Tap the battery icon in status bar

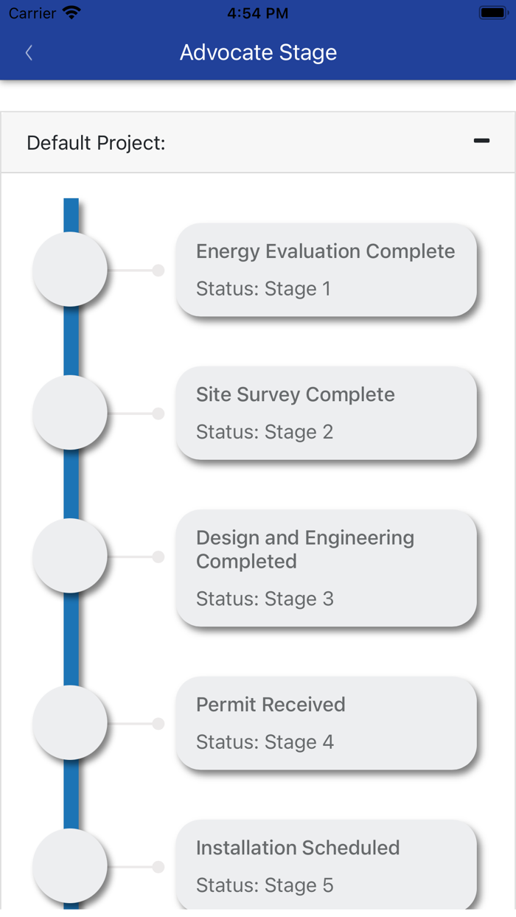tap(492, 13)
